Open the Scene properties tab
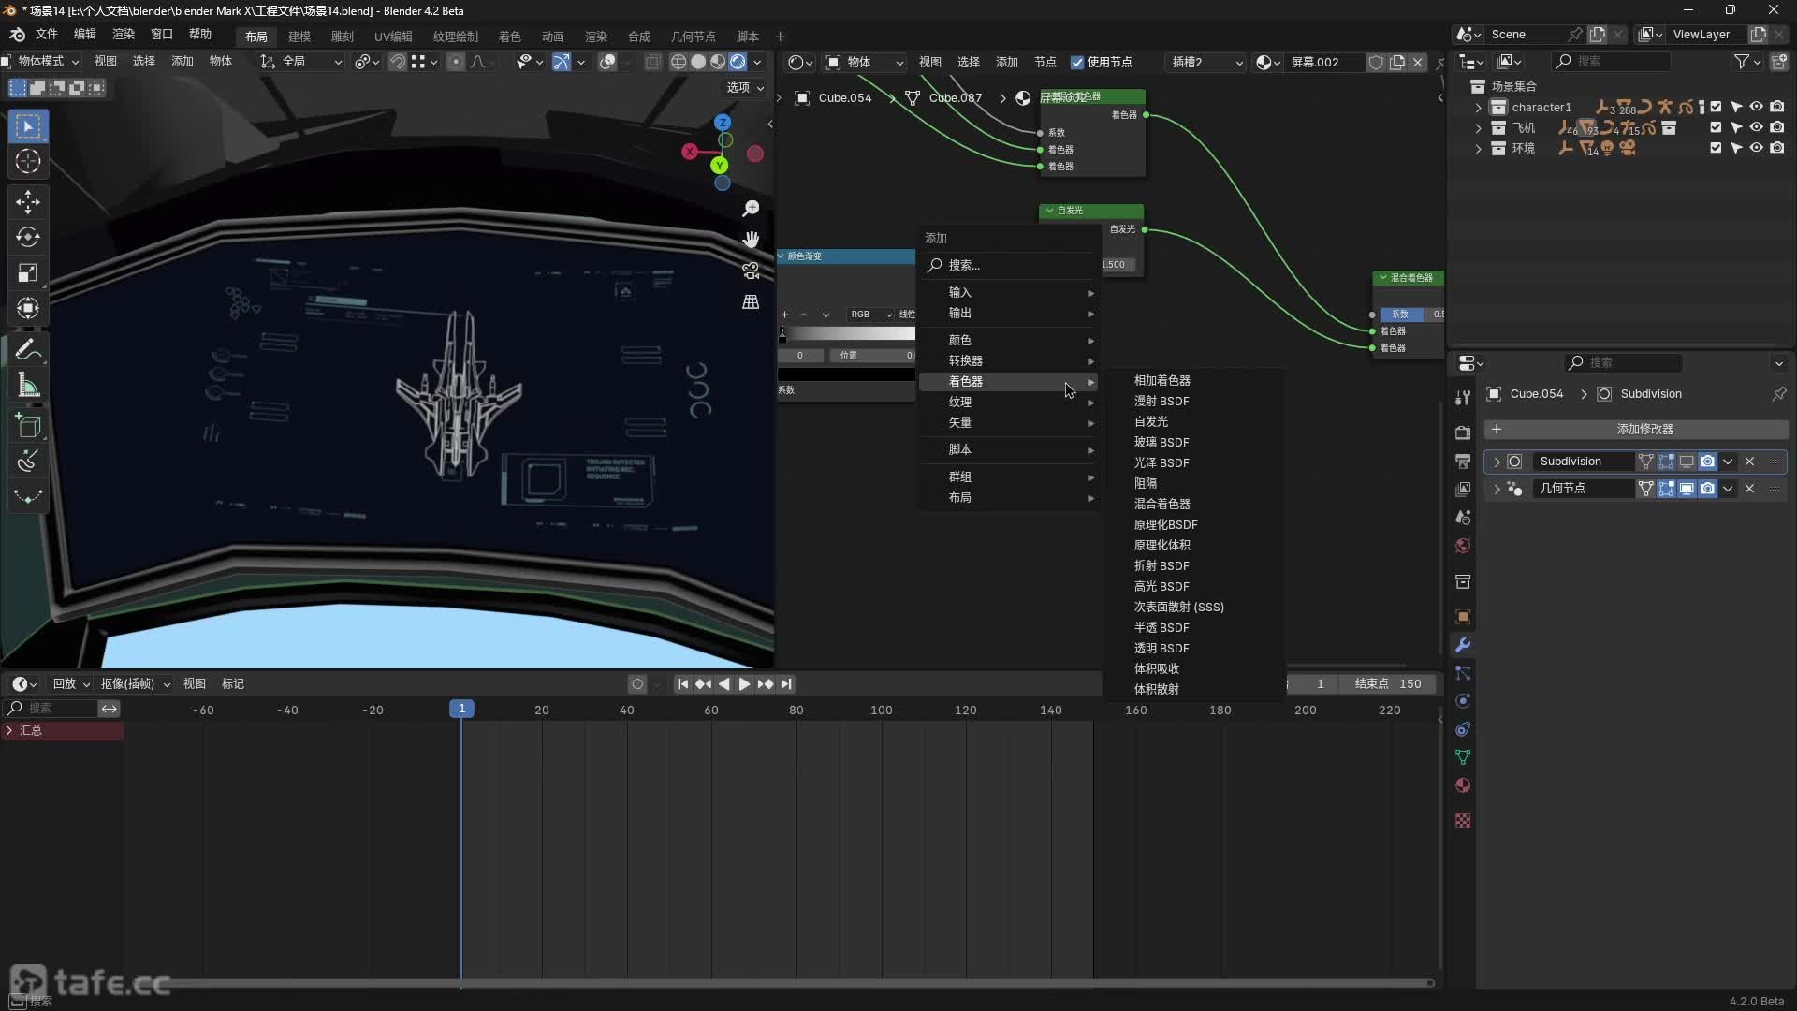This screenshot has width=1797, height=1011. click(1463, 517)
